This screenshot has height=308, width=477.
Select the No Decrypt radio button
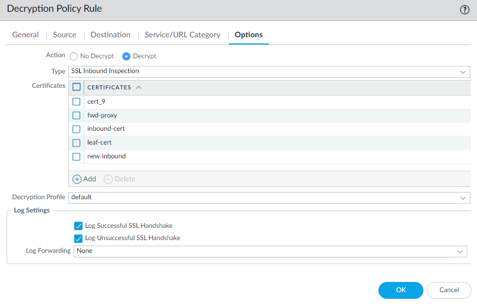pos(74,56)
